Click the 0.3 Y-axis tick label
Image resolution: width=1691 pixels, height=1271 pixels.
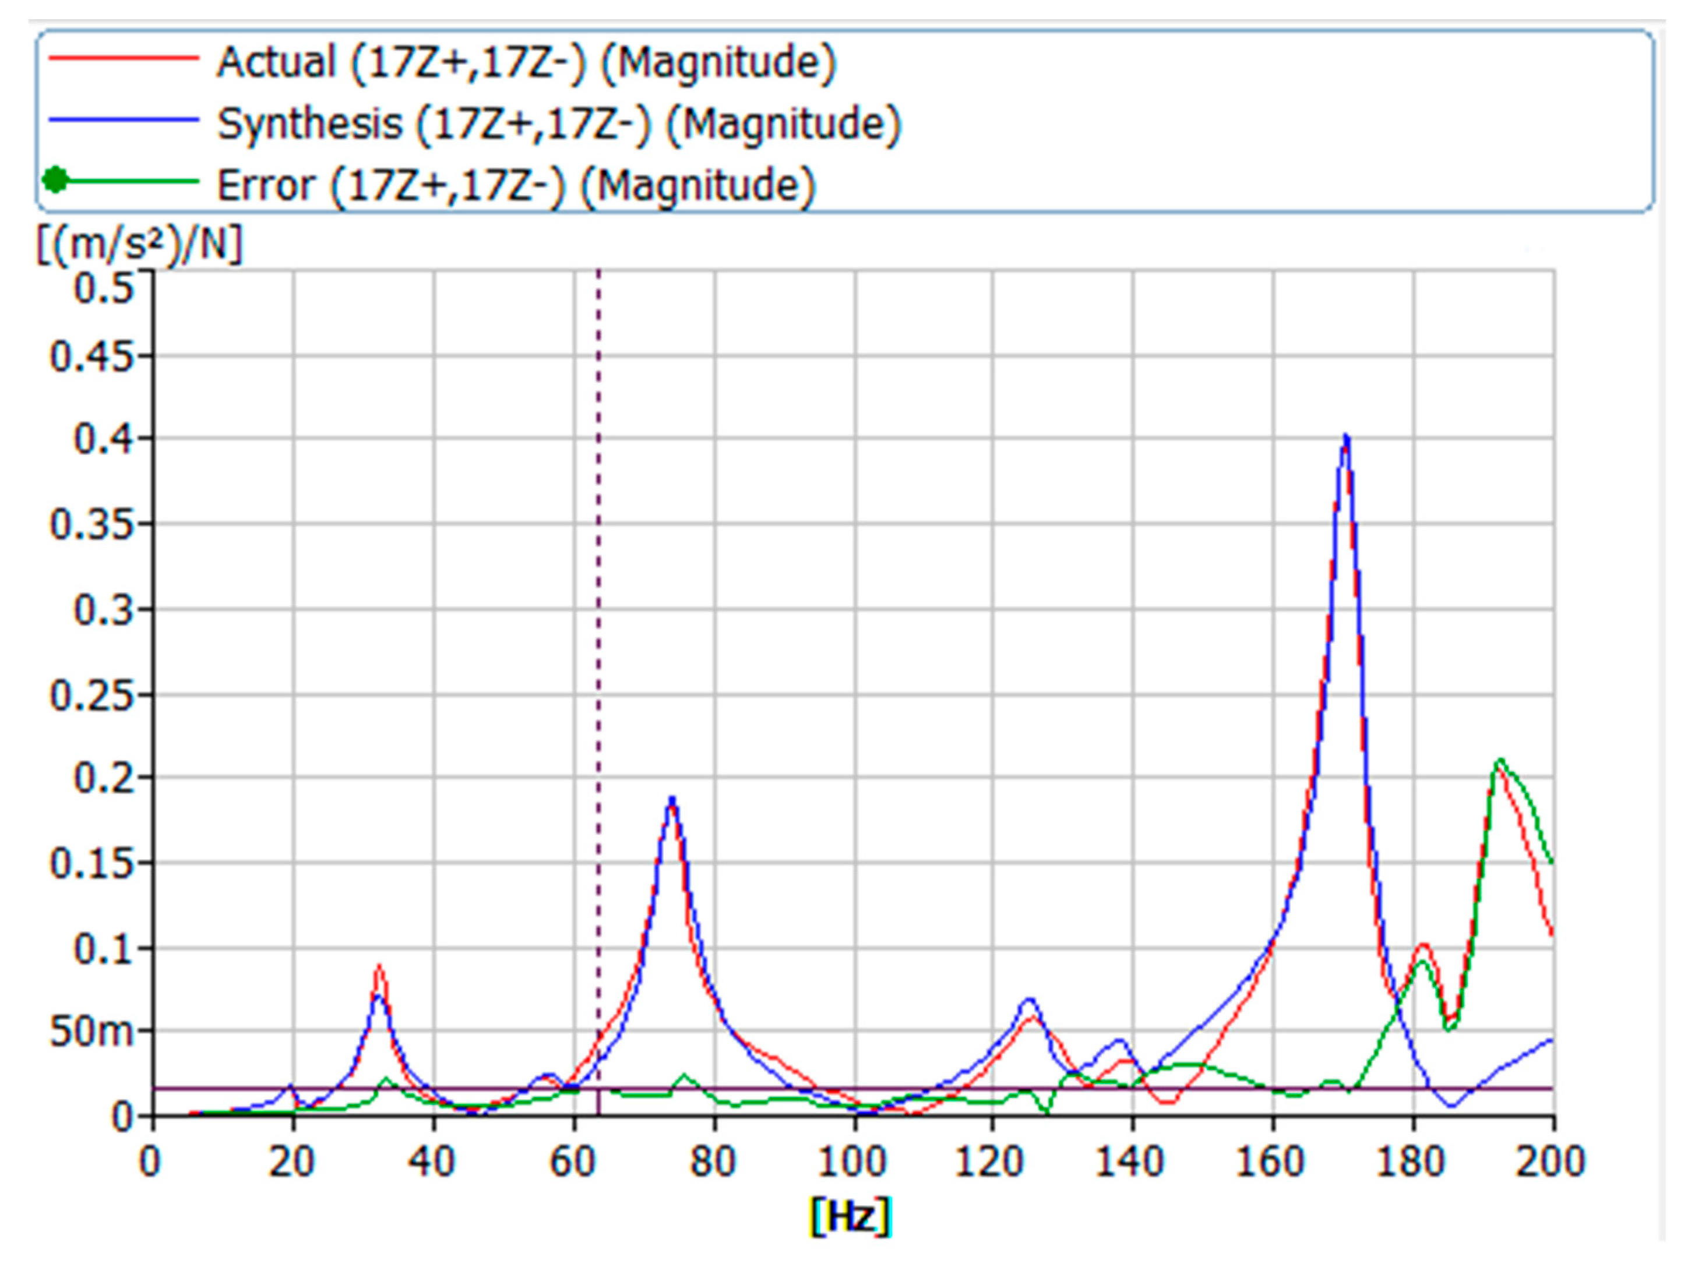tap(104, 610)
